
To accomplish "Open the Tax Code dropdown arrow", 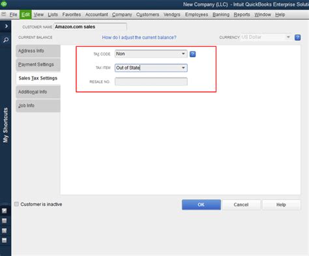I will [183, 53].
